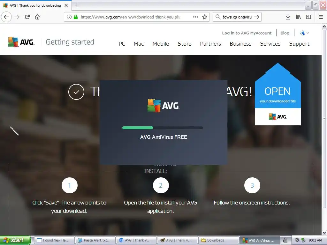The image size is (327, 245).
Task: Open Log in to AVG MyAccount
Action: tap(247, 33)
